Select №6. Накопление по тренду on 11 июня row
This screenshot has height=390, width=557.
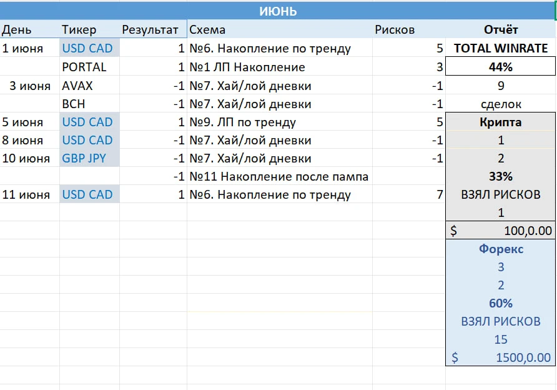pos(280,194)
